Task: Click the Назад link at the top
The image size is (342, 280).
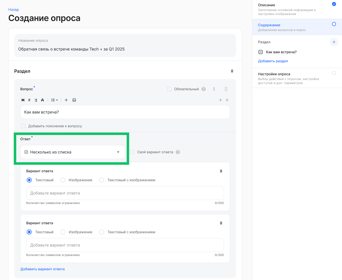Action: [13, 9]
